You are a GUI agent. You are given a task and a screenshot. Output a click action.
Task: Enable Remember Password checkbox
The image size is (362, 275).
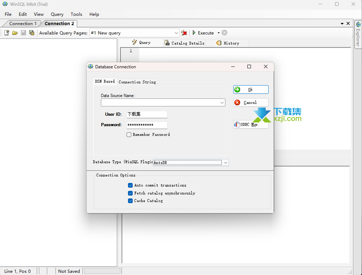coord(129,134)
